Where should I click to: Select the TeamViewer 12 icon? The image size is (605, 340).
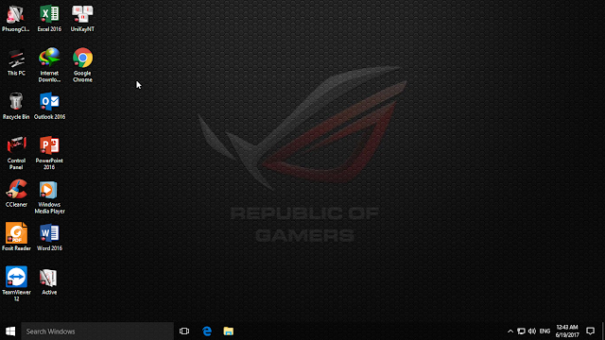tap(16, 283)
